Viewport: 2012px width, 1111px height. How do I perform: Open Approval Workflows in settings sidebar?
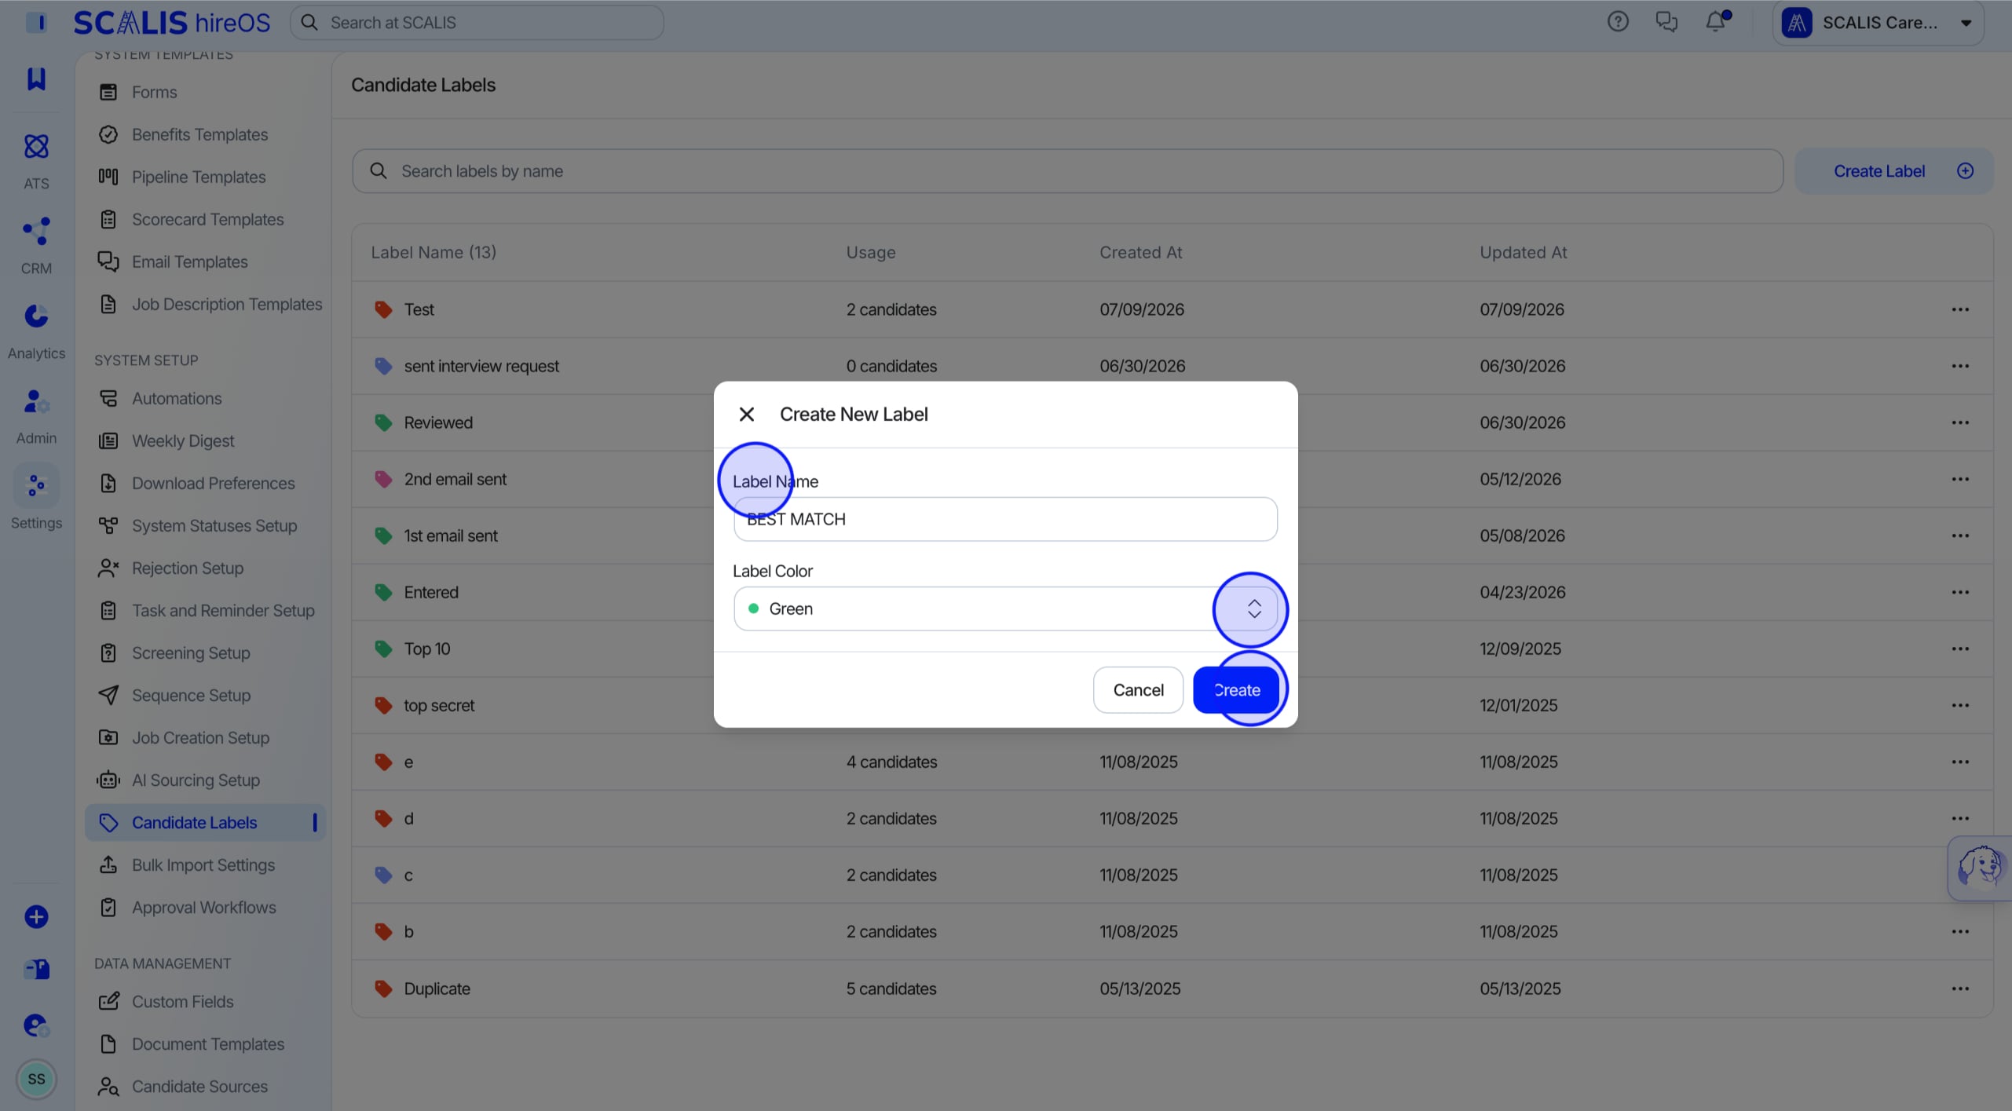(206, 907)
